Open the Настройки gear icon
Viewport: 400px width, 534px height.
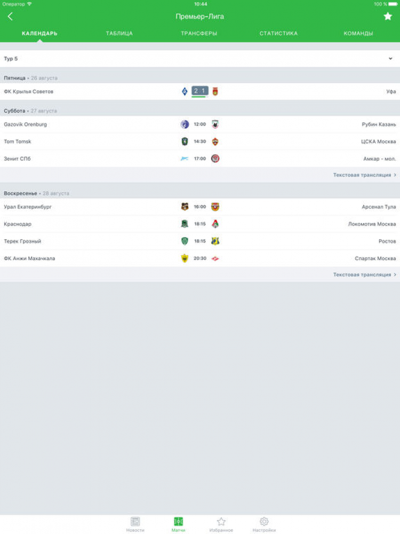coord(264,522)
